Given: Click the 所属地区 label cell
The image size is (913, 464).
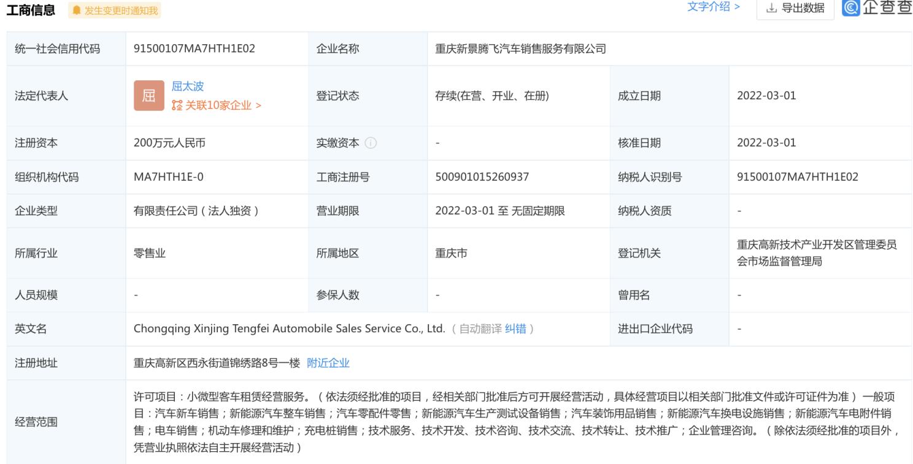Looking at the screenshot, I should coord(368,253).
